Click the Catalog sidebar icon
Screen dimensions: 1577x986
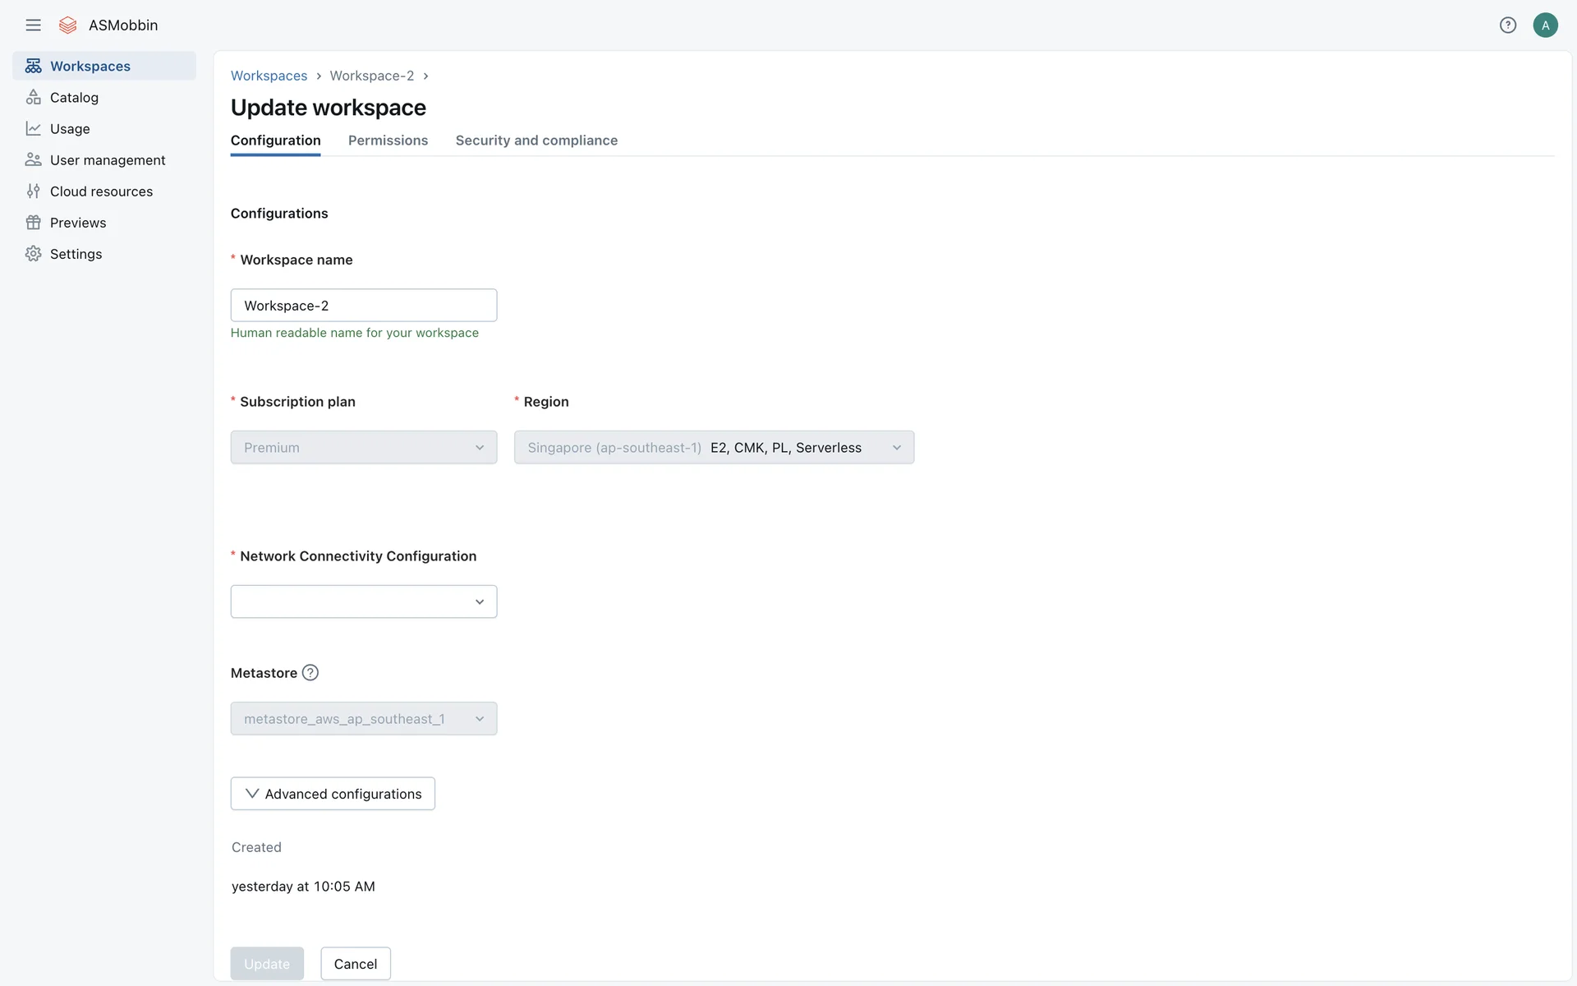pyautogui.click(x=33, y=97)
